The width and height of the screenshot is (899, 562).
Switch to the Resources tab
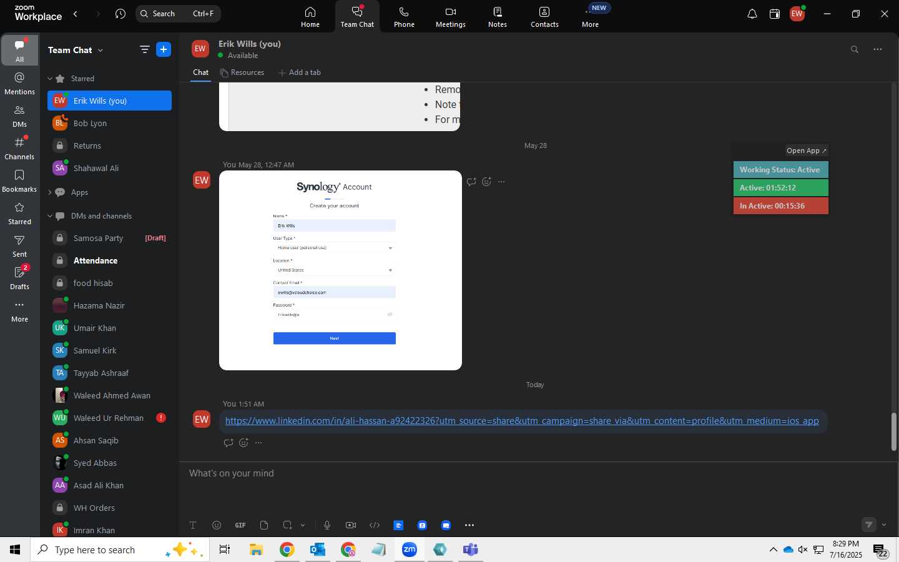(242, 72)
